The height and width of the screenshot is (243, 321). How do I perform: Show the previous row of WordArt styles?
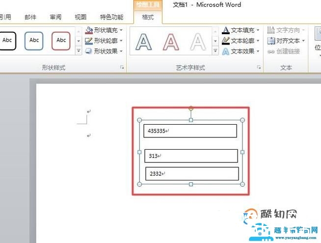click(215, 31)
